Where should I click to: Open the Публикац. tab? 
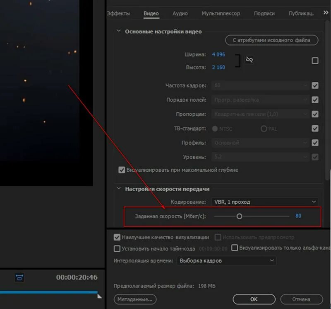[301, 13]
